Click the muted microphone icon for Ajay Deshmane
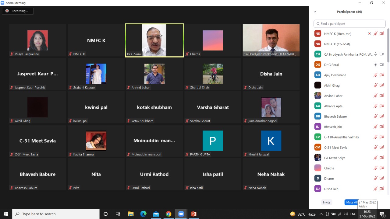 coord(376,75)
